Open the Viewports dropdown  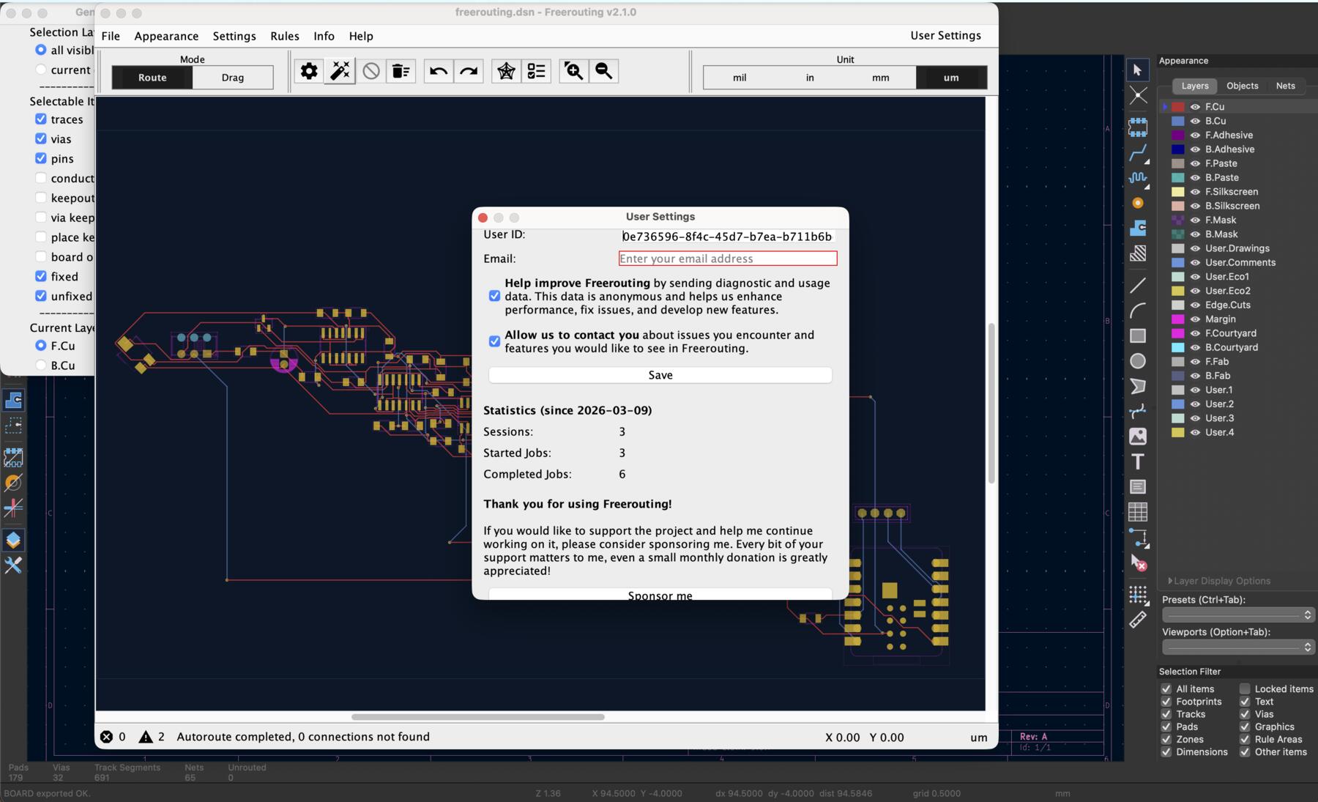point(1237,647)
